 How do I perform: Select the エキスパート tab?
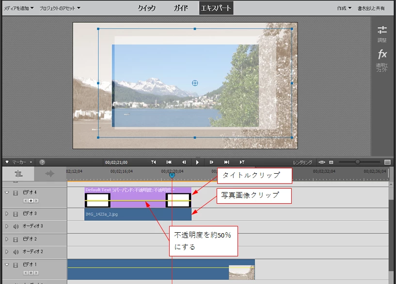[216, 8]
